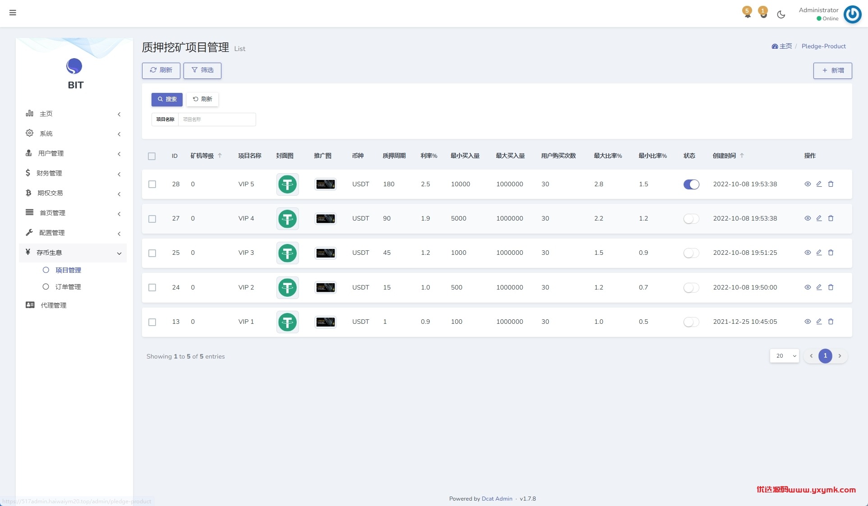Enable the status switch for VIP 1

(691, 322)
